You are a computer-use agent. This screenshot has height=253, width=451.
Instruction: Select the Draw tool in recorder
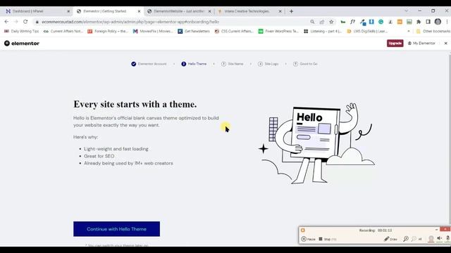coord(390,239)
